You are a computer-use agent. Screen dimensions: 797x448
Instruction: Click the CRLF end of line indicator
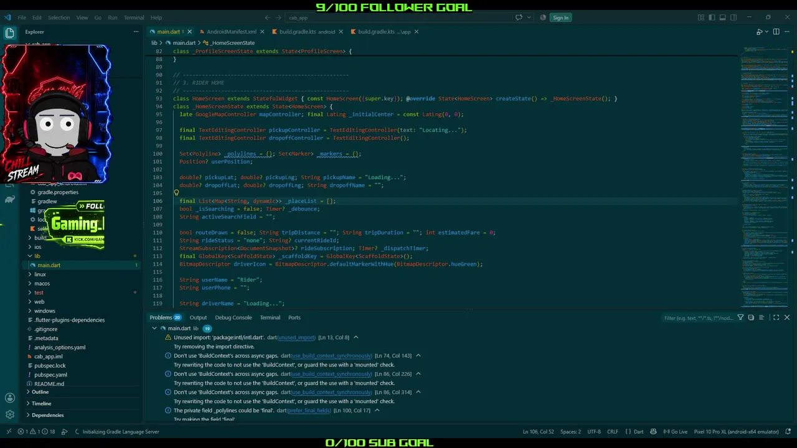pos(613,431)
